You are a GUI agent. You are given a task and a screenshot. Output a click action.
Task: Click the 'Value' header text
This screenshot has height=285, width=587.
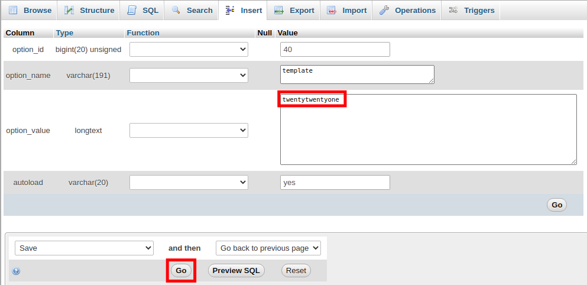tap(287, 33)
